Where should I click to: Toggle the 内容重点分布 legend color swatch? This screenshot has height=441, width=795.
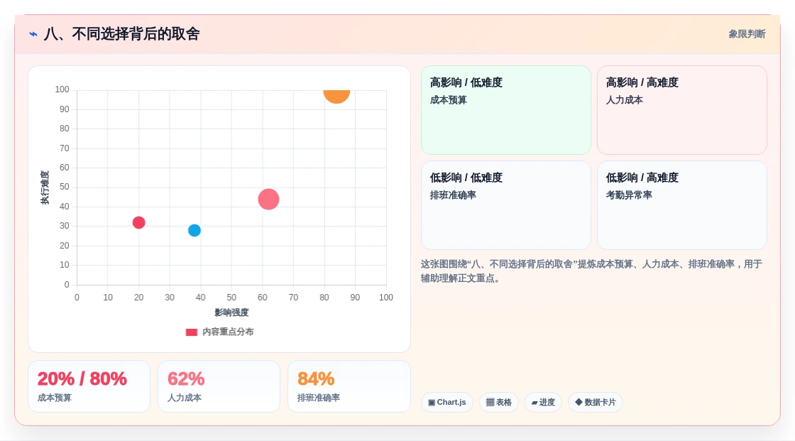pyautogui.click(x=191, y=332)
